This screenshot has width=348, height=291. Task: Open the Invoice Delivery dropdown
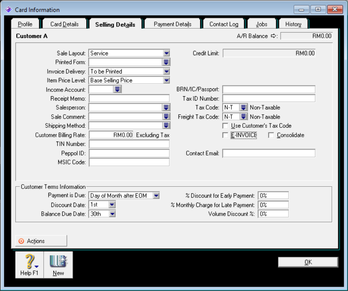166,71
